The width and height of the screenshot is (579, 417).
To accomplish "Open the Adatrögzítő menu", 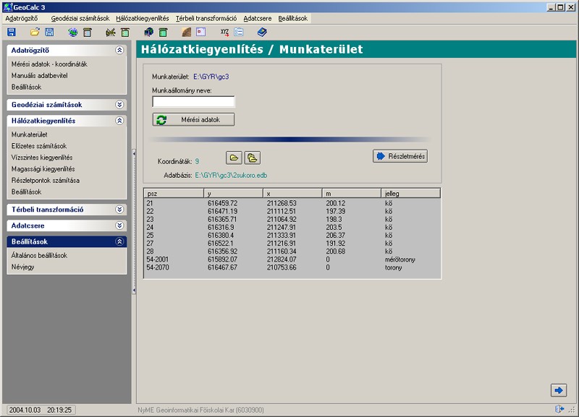I will point(22,19).
